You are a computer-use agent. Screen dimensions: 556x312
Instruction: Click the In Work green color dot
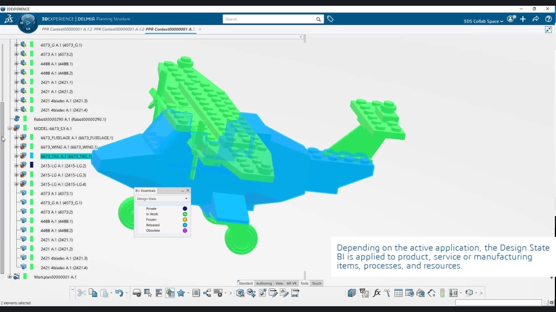185,214
